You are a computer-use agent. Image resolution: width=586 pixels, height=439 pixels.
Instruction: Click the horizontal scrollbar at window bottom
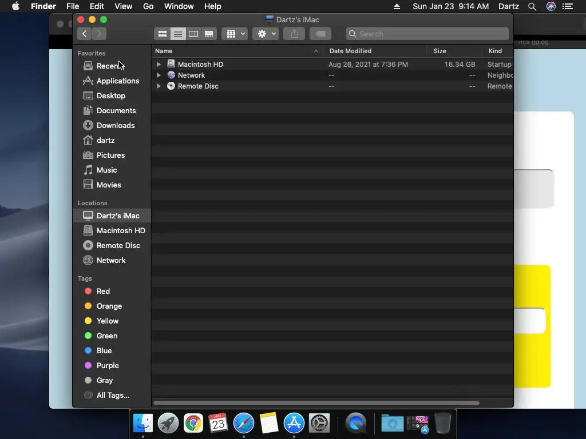tap(316, 403)
